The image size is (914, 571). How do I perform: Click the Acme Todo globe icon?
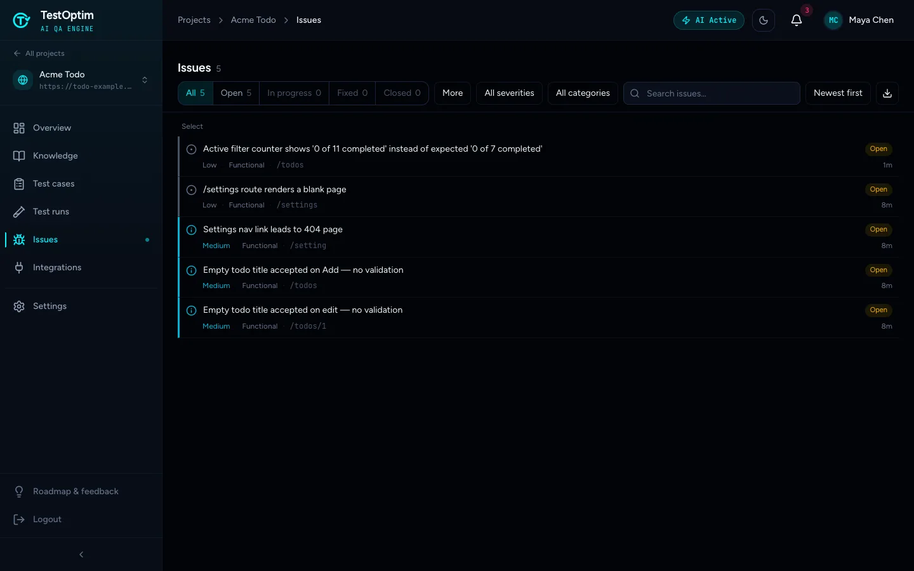point(23,80)
